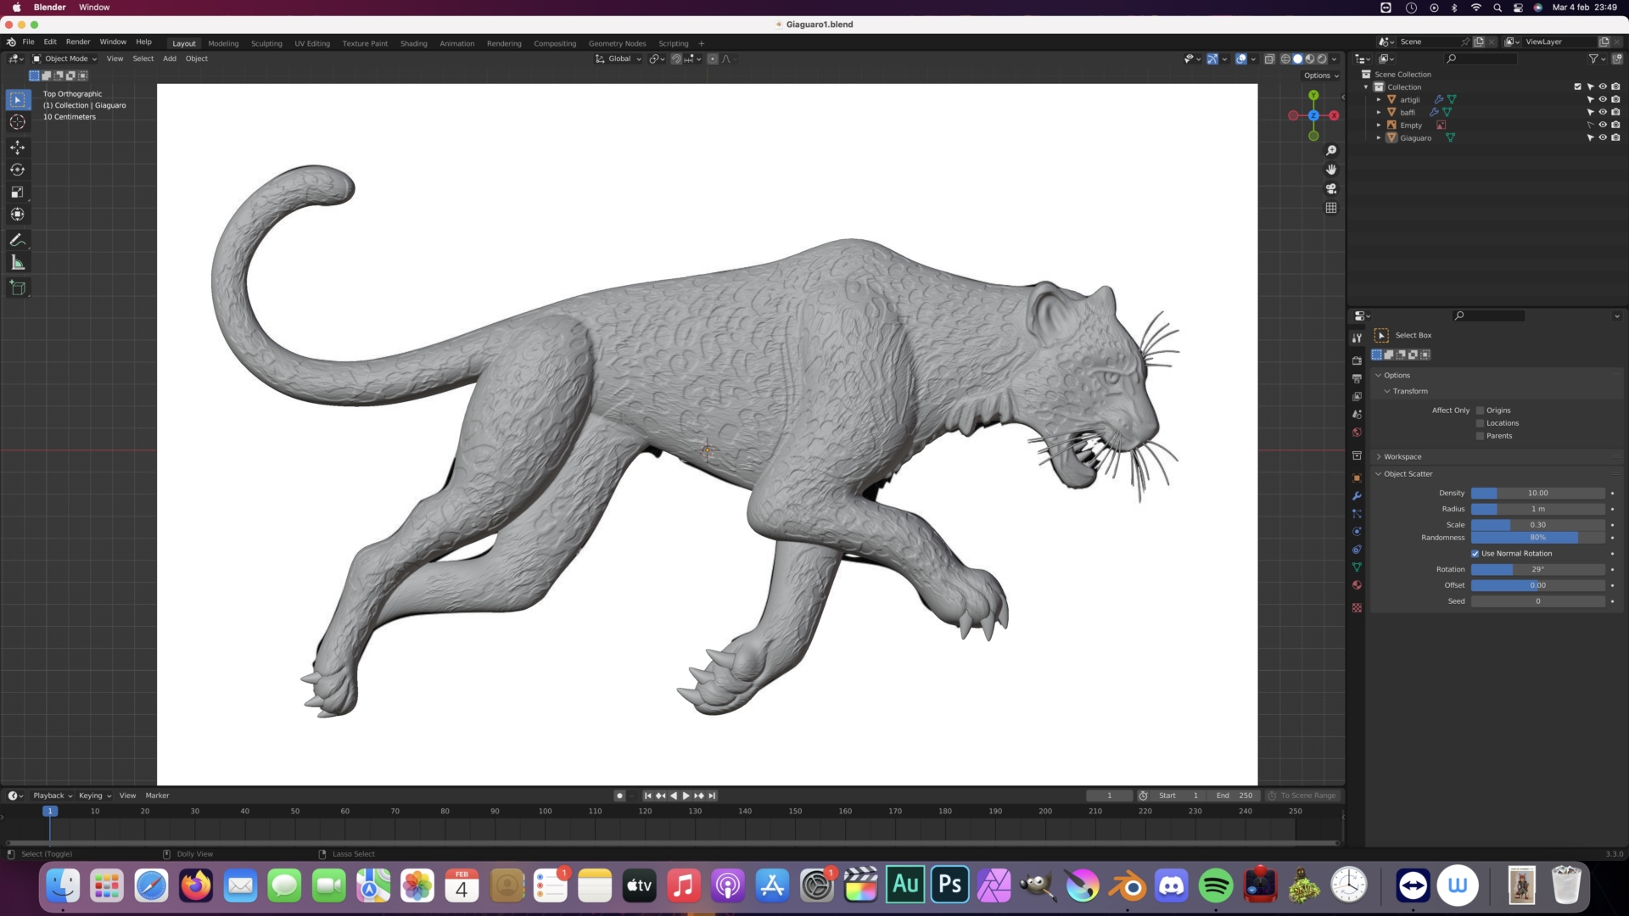Open Output properties tab icon
Image resolution: width=1629 pixels, height=916 pixels.
tap(1357, 378)
